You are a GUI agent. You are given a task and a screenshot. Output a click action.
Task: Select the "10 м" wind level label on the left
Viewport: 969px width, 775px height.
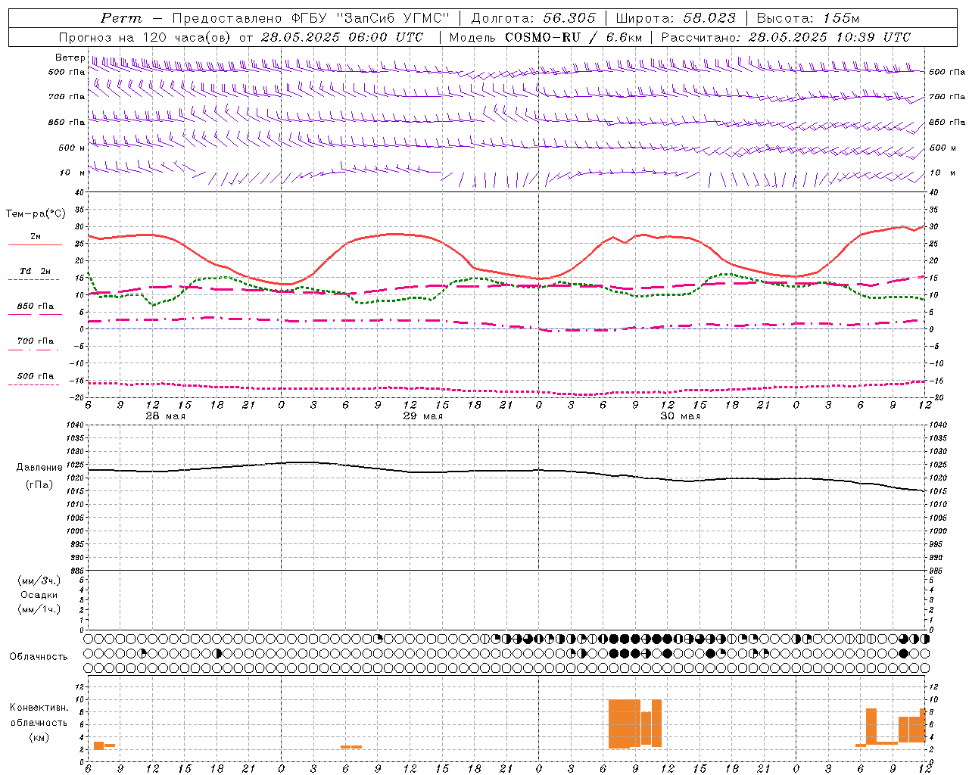coord(73,173)
